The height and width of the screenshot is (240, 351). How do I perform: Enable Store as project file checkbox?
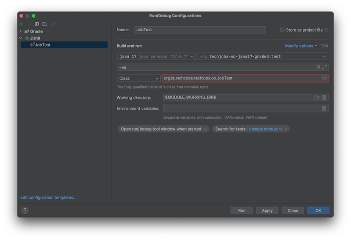pos(282,30)
